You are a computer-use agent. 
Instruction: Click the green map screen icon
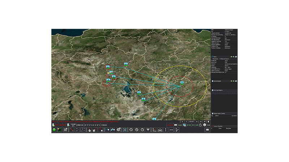tap(60, 130)
